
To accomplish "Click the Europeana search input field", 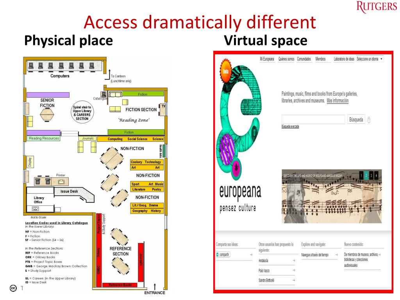I will (x=313, y=120).
